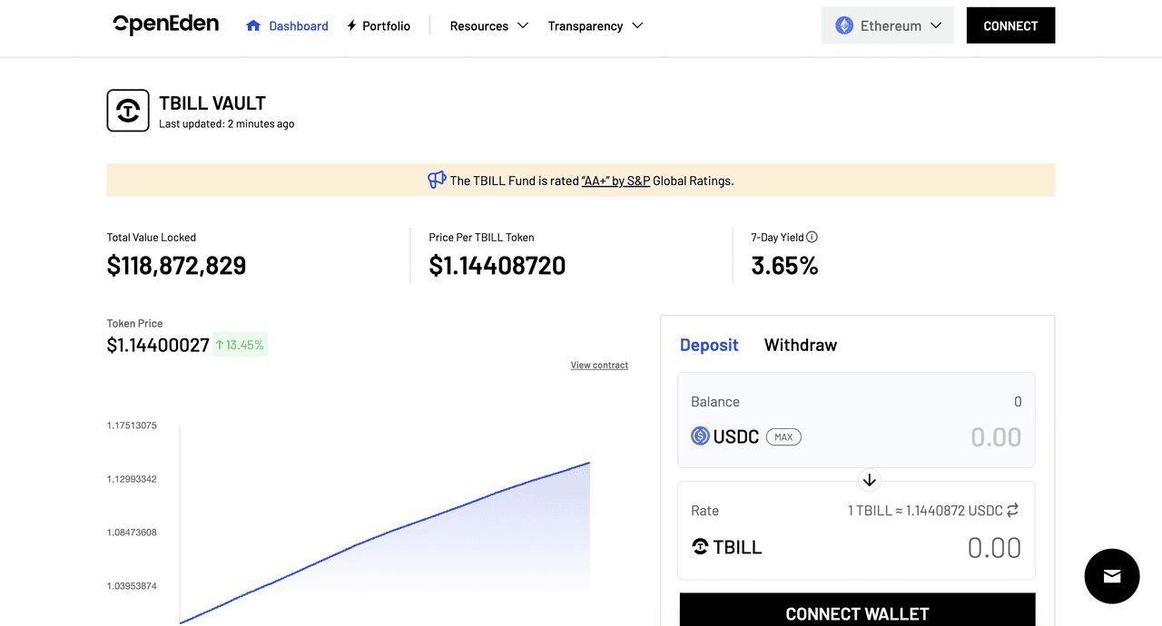Expand the Resources dropdown menu
This screenshot has width=1162, height=626.
point(489,25)
